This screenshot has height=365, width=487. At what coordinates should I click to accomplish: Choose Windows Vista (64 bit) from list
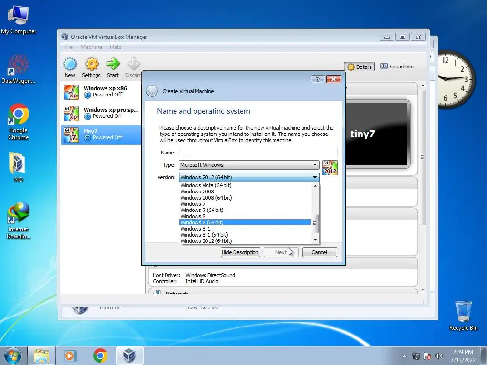[x=245, y=185]
